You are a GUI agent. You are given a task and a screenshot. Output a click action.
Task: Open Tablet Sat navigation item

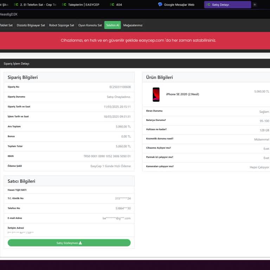pyautogui.click(x=6, y=25)
